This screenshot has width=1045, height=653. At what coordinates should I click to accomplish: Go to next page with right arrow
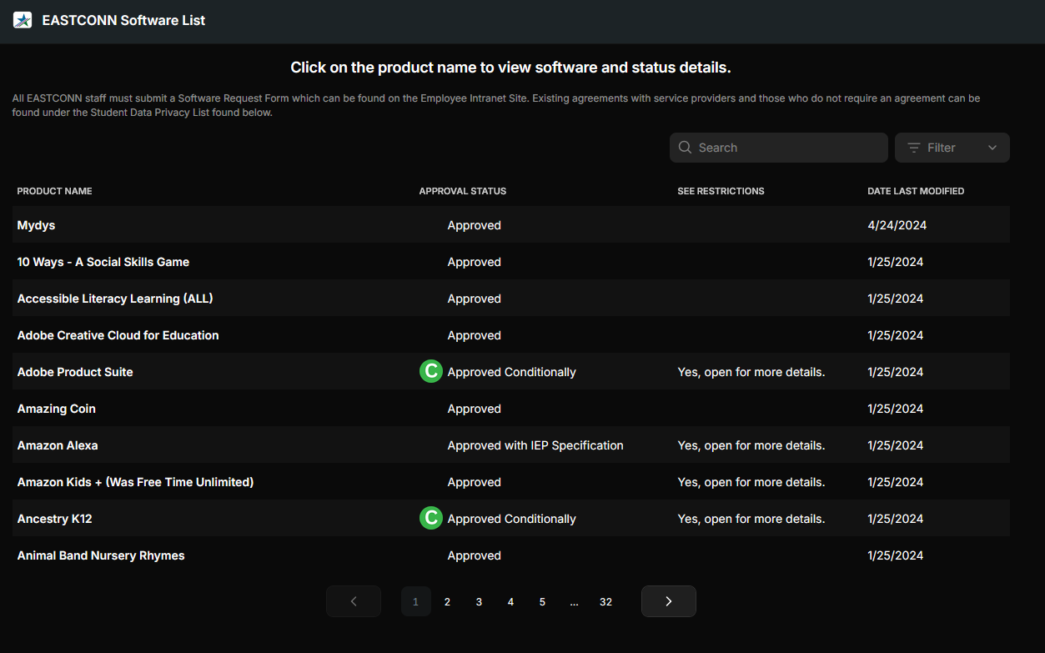668,601
